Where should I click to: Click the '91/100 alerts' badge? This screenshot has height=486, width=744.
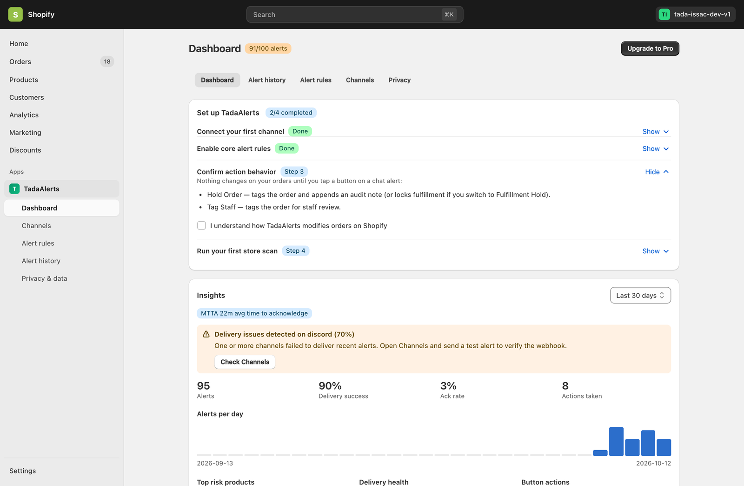click(268, 48)
